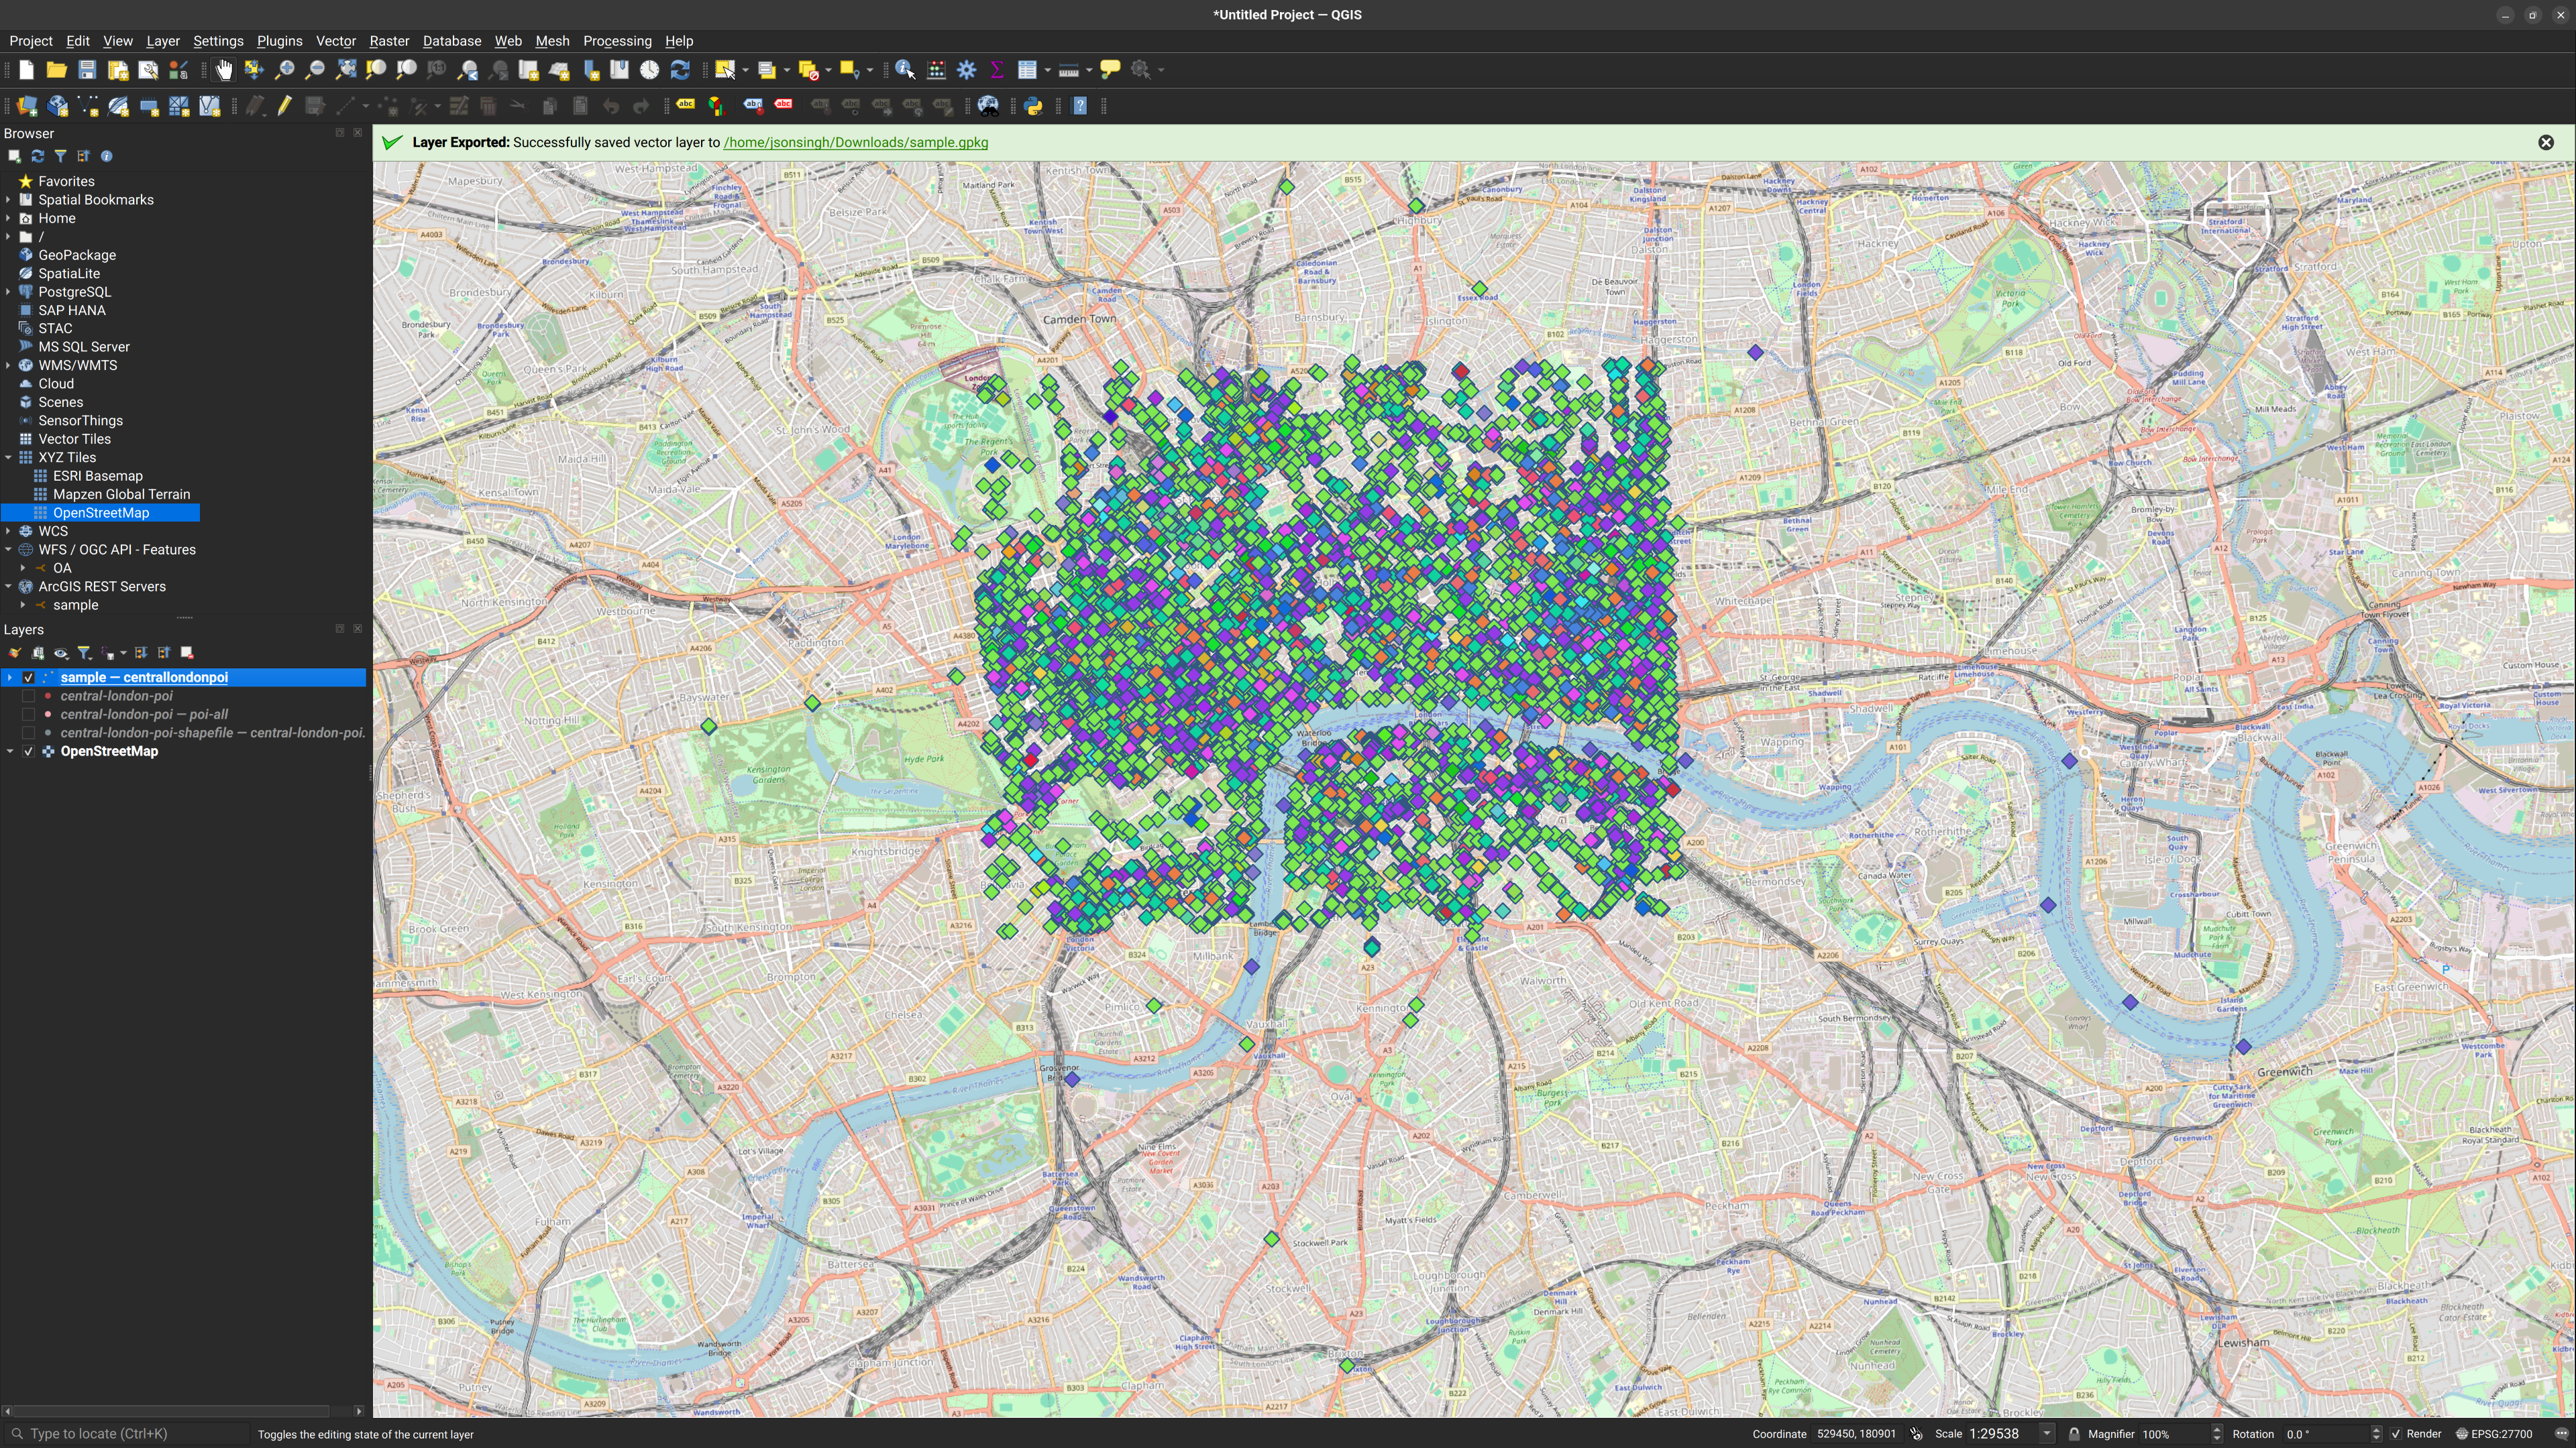Image resolution: width=2576 pixels, height=1448 pixels.
Task: Open the Help question mark icon
Action: [1080, 106]
